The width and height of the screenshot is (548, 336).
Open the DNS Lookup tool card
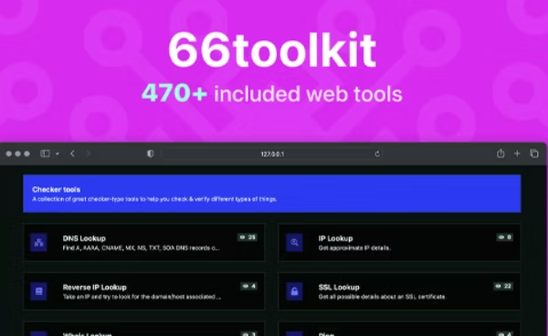click(144, 242)
